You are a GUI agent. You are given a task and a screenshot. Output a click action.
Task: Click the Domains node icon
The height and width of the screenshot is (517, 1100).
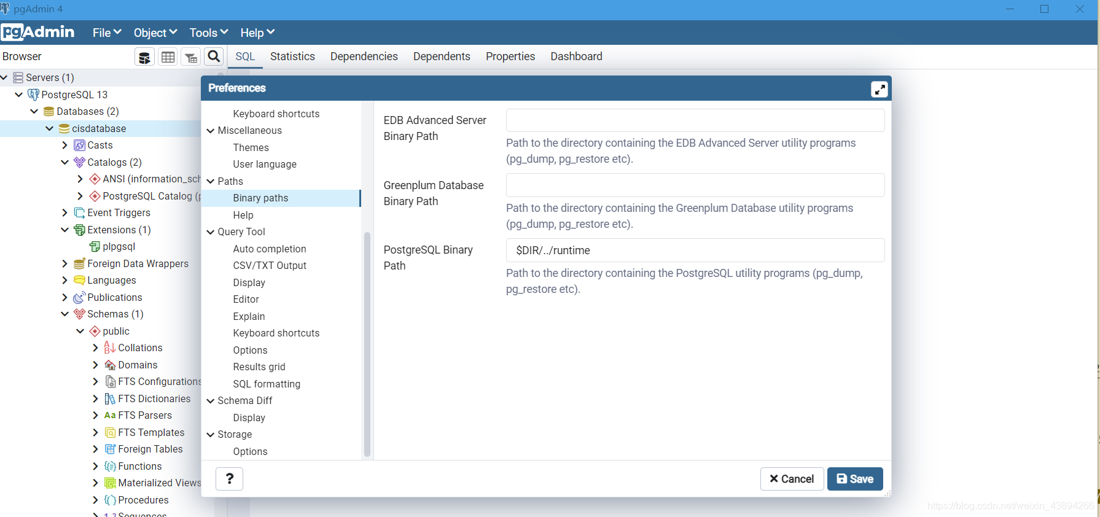(110, 365)
